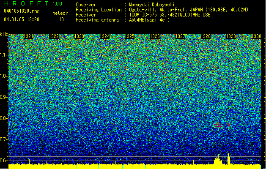
Task: Select observer name Masayuki Kobayashi
Action: tap(152, 5)
